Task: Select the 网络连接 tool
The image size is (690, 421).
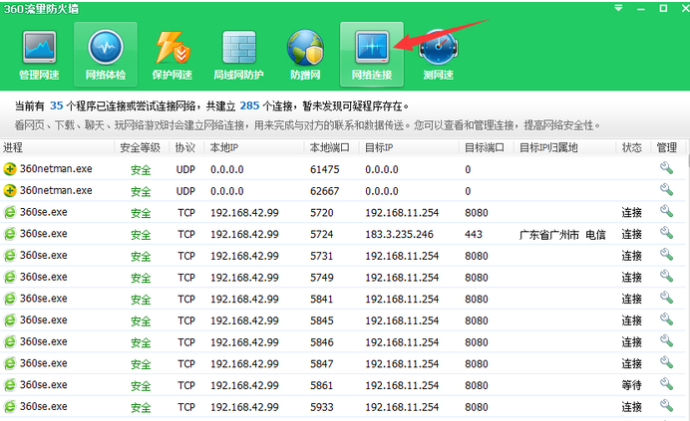Action: [x=372, y=55]
